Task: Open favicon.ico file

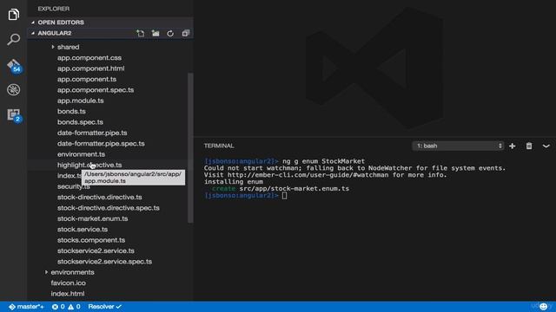Action: (x=68, y=283)
